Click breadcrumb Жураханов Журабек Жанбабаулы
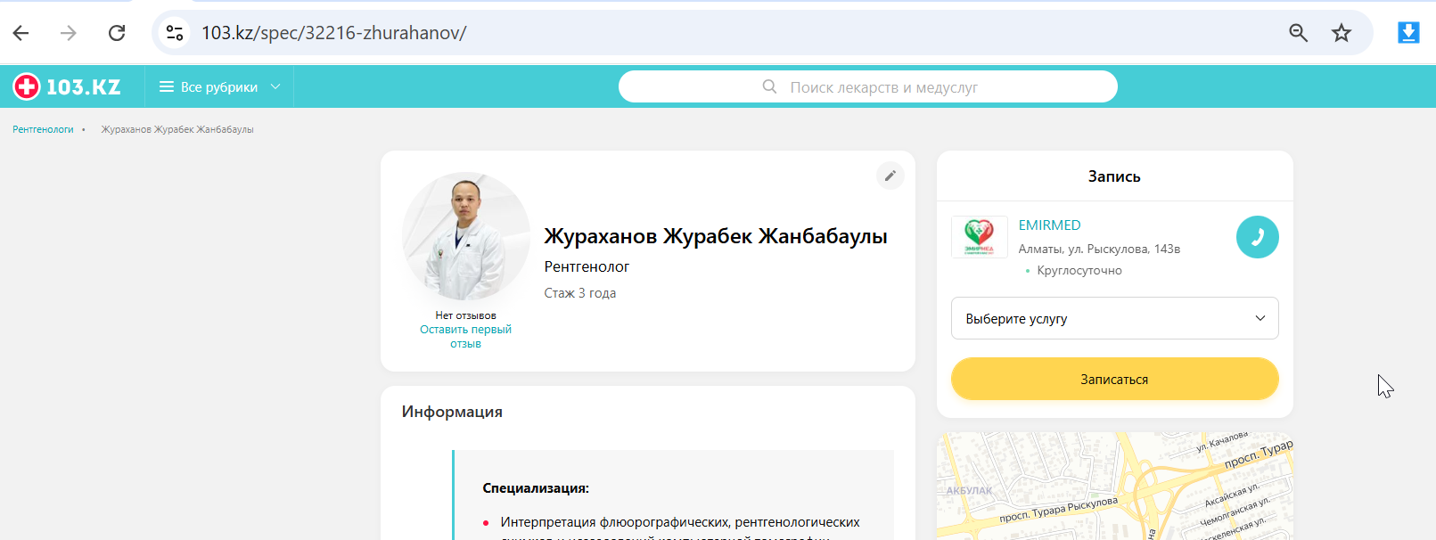 [177, 129]
